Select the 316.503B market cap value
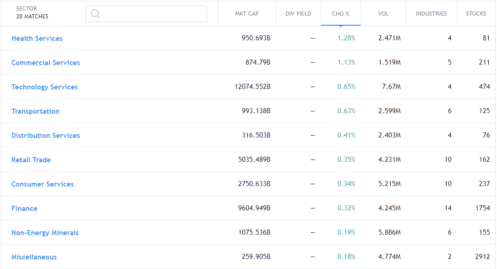The height and width of the screenshot is (269, 497). (x=256, y=135)
